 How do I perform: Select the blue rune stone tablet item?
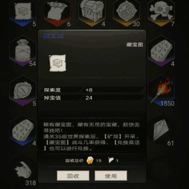coord(23,130)
